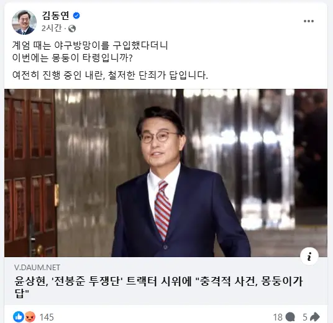This screenshot has height=323, width=333.
Task: Click post text line 이번에는 몽둥이 타령입니까
Action: (x=73, y=58)
